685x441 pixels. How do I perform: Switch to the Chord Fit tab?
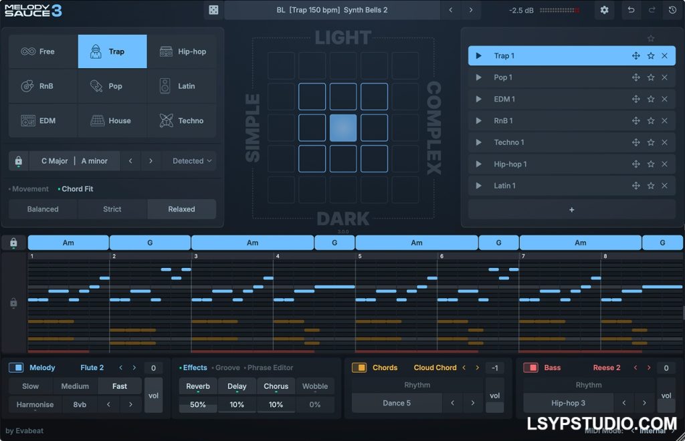pyautogui.click(x=76, y=189)
